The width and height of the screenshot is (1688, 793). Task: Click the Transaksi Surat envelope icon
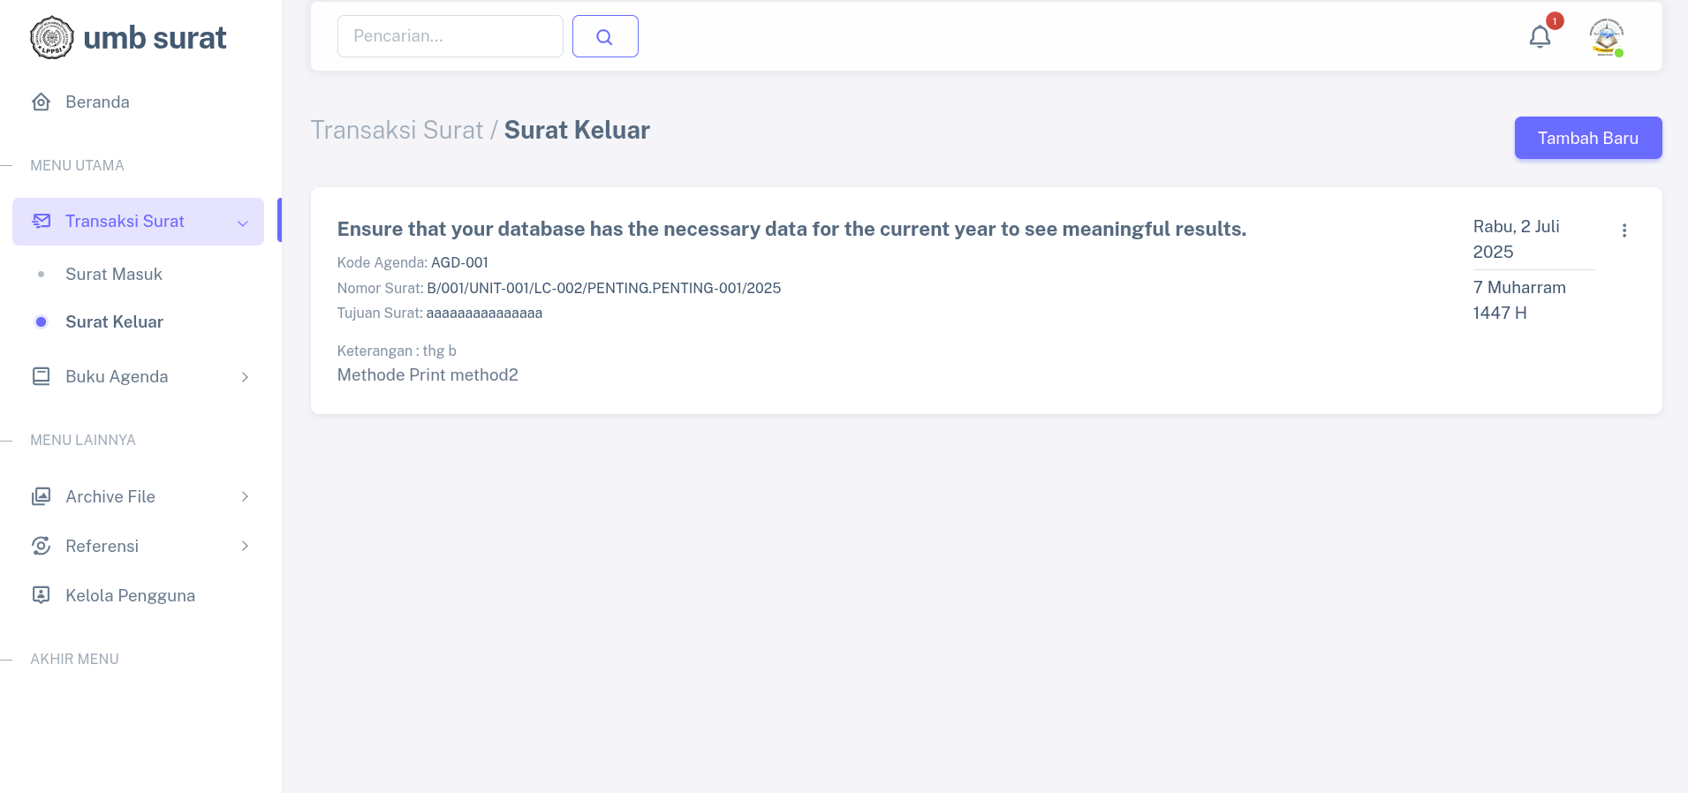(41, 221)
